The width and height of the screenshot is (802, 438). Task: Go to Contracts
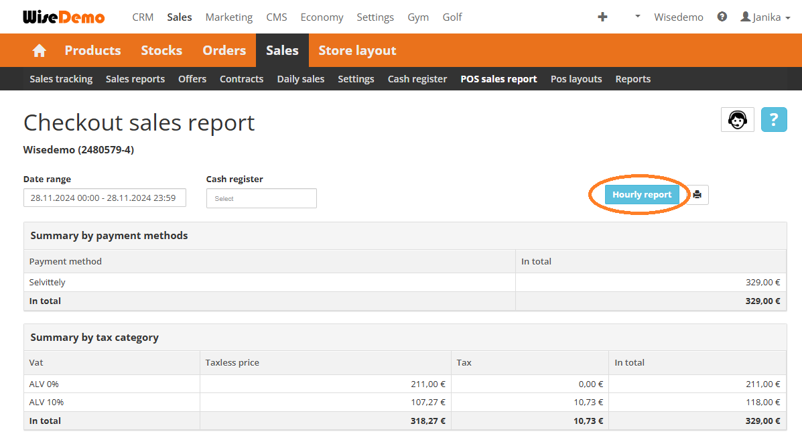[x=241, y=79]
